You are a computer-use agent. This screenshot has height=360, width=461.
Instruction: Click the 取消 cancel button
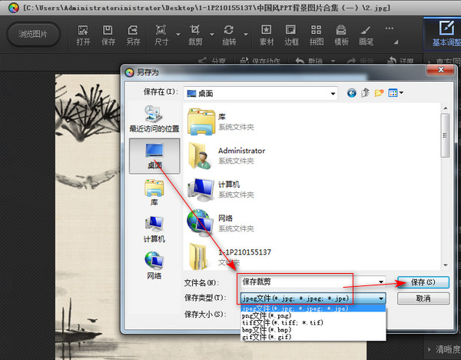click(423, 298)
